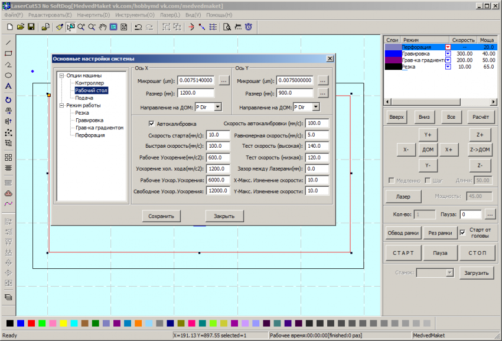Pick the red swatch in the bottom palette

pyautogui.click(x=31, y=323)
